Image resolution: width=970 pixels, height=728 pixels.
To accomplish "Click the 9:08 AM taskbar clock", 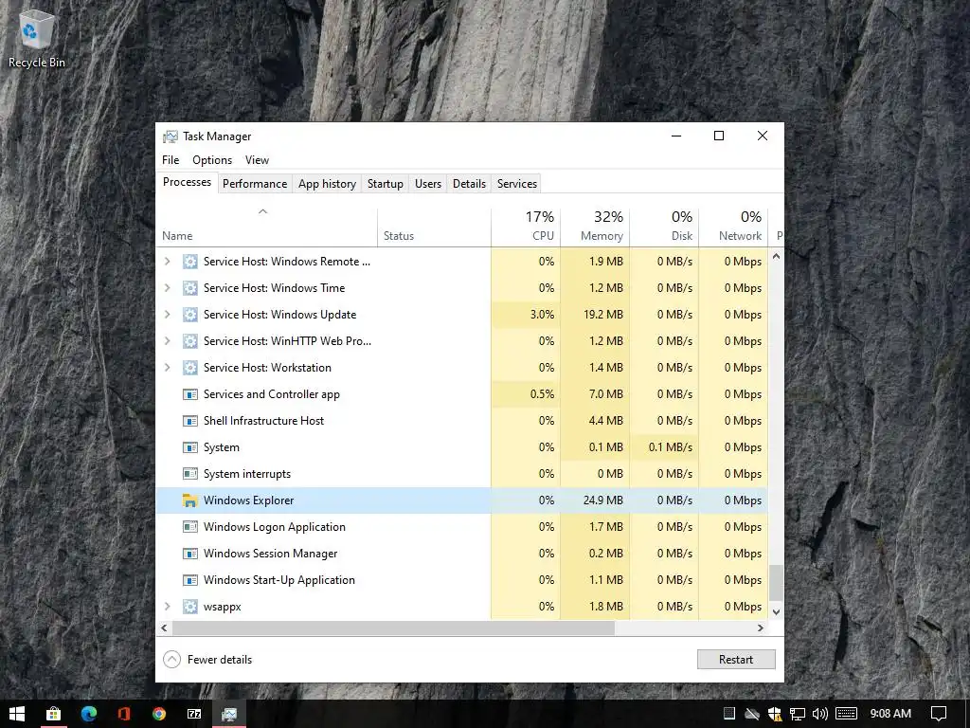I will click(890, 714).
